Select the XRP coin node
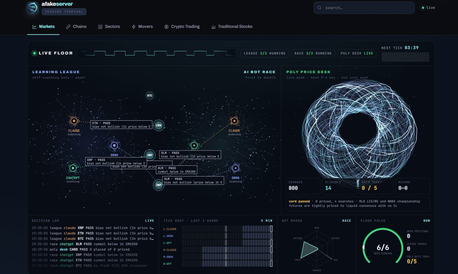Viewport: 458px width, 274px height. [150, 155]
